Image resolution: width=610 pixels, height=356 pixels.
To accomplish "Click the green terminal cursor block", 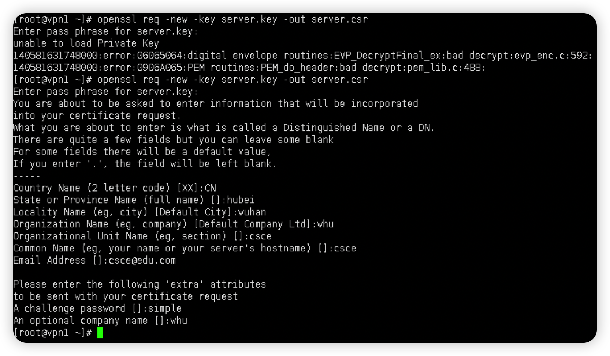I will tap(100, 333).
